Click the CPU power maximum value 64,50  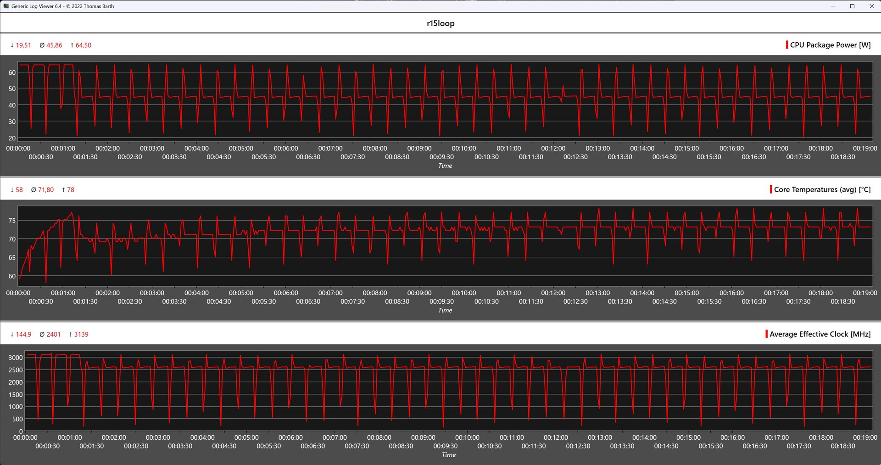83,45
